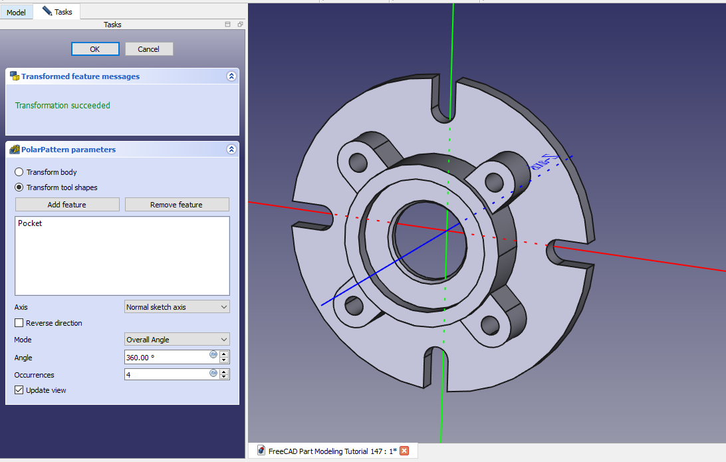Click the expression editor icon in Angle field
This screenshot has width=726, height=462.
click(x=213, y=355)
